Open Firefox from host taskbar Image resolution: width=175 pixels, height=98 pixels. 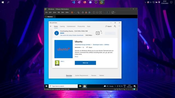pos(85,2)
